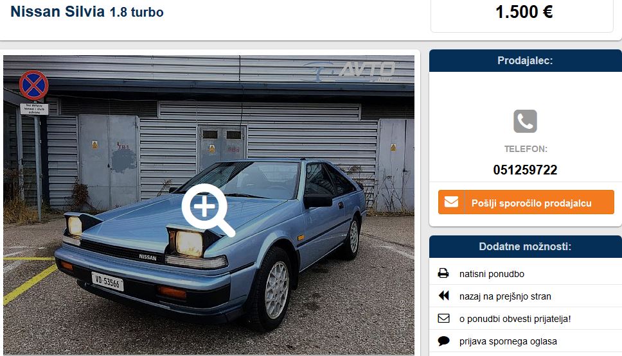Click the AVTO watermark logo on photo
This screenshot has width=622, height=356.
pyautogui.click(x=350, y=71)
